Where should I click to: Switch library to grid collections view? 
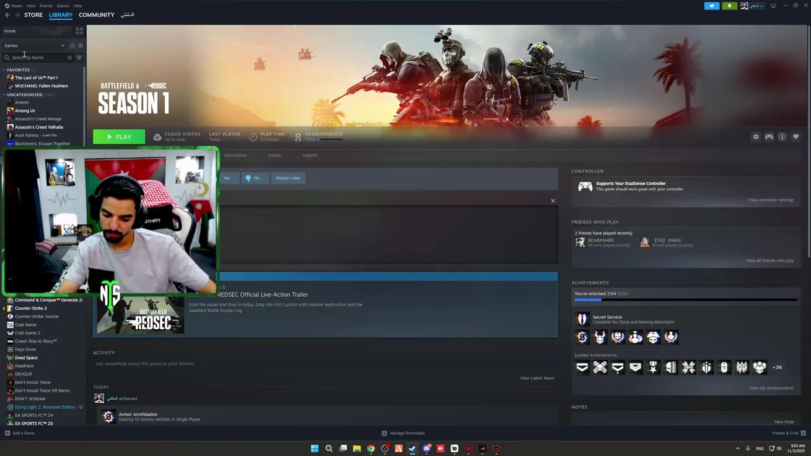tap(79, 30)
